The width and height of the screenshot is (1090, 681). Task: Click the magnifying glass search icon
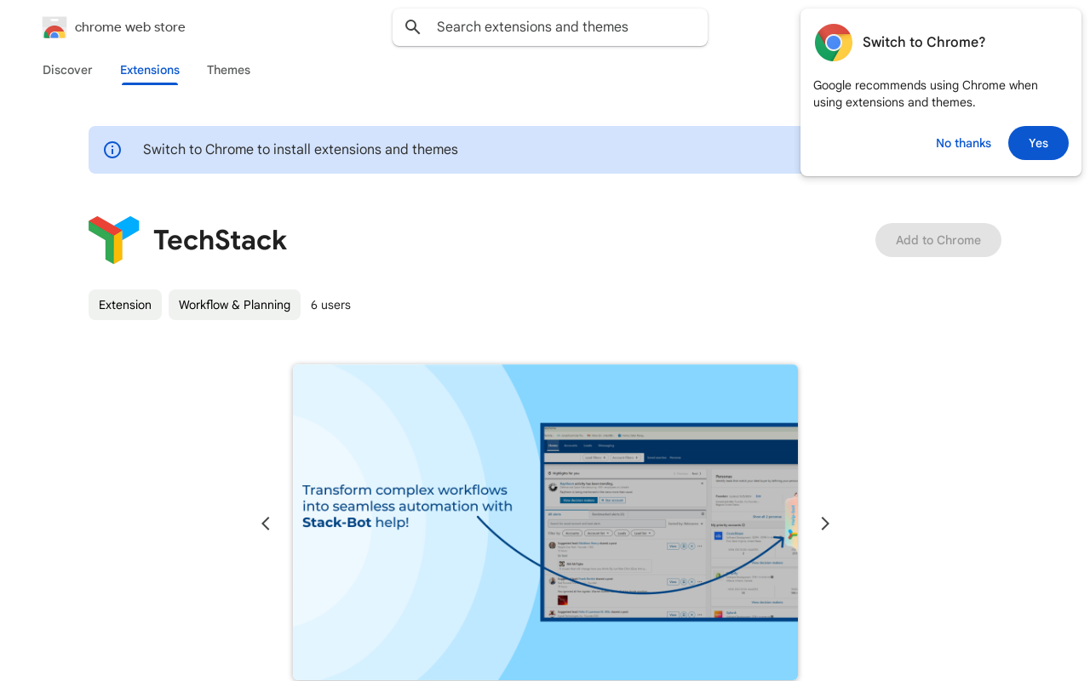[413, 27]
